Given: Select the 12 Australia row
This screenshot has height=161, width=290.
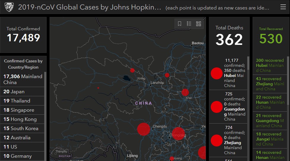Looking at the screenshot, I should 22,138.
